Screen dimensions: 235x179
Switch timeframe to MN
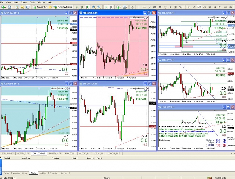230,7
